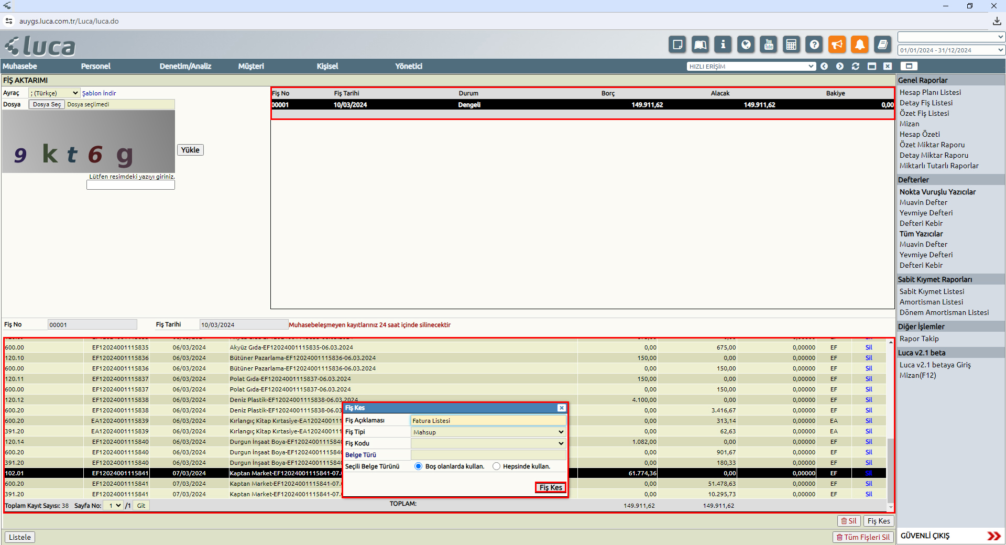Click the captcha image
Viewport: 1006px width, 545px height.
pos(89,141)
